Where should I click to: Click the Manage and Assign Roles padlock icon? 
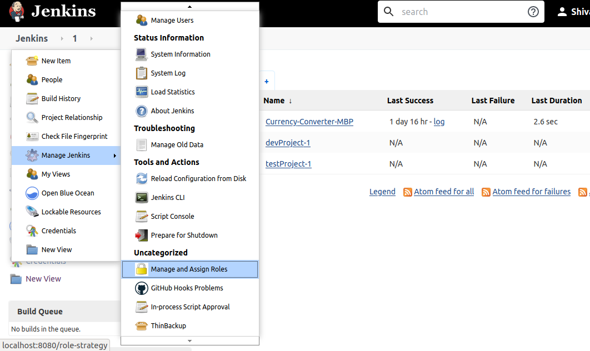142,269
